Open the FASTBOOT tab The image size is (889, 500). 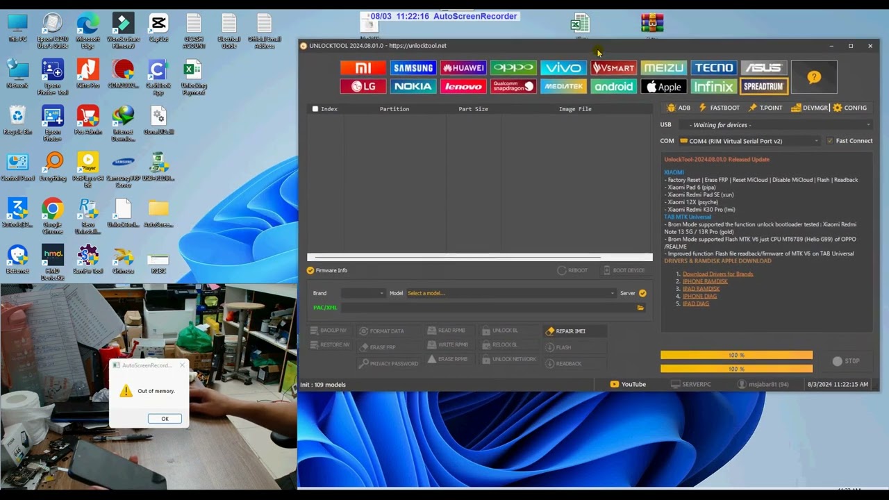tap(719, 108)
